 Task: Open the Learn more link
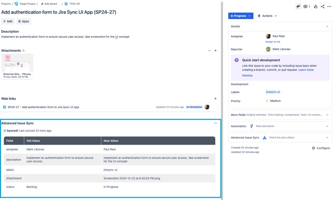[306, 70]
